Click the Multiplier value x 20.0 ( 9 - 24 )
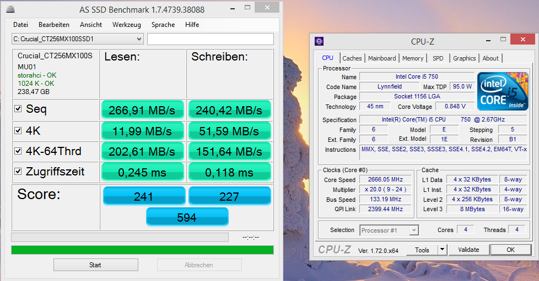Image resolution: width=539 pixels, height=281 pixels. [x=385, y=189]
